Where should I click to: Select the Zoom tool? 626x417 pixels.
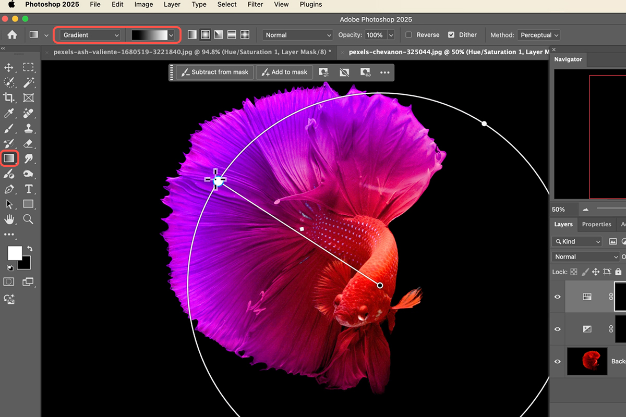click(x=28, y=219)
